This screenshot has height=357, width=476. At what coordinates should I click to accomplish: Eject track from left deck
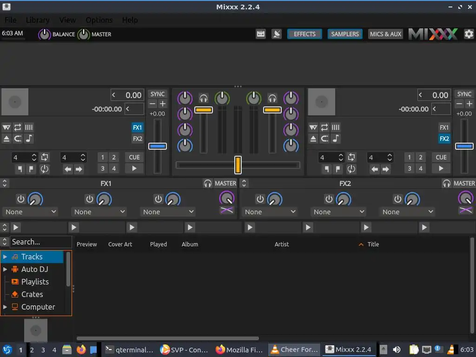(x=7, y=139)
